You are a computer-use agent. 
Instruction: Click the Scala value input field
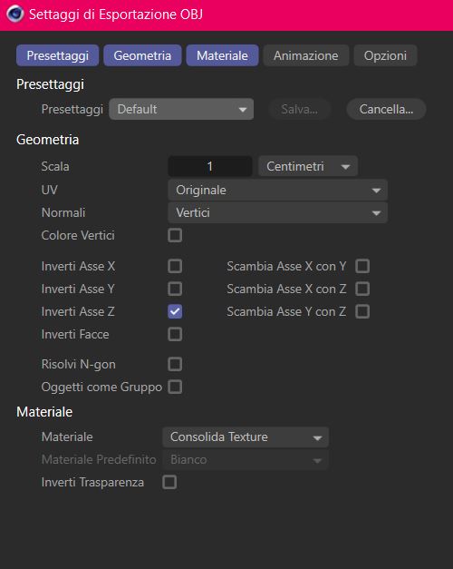210,167
